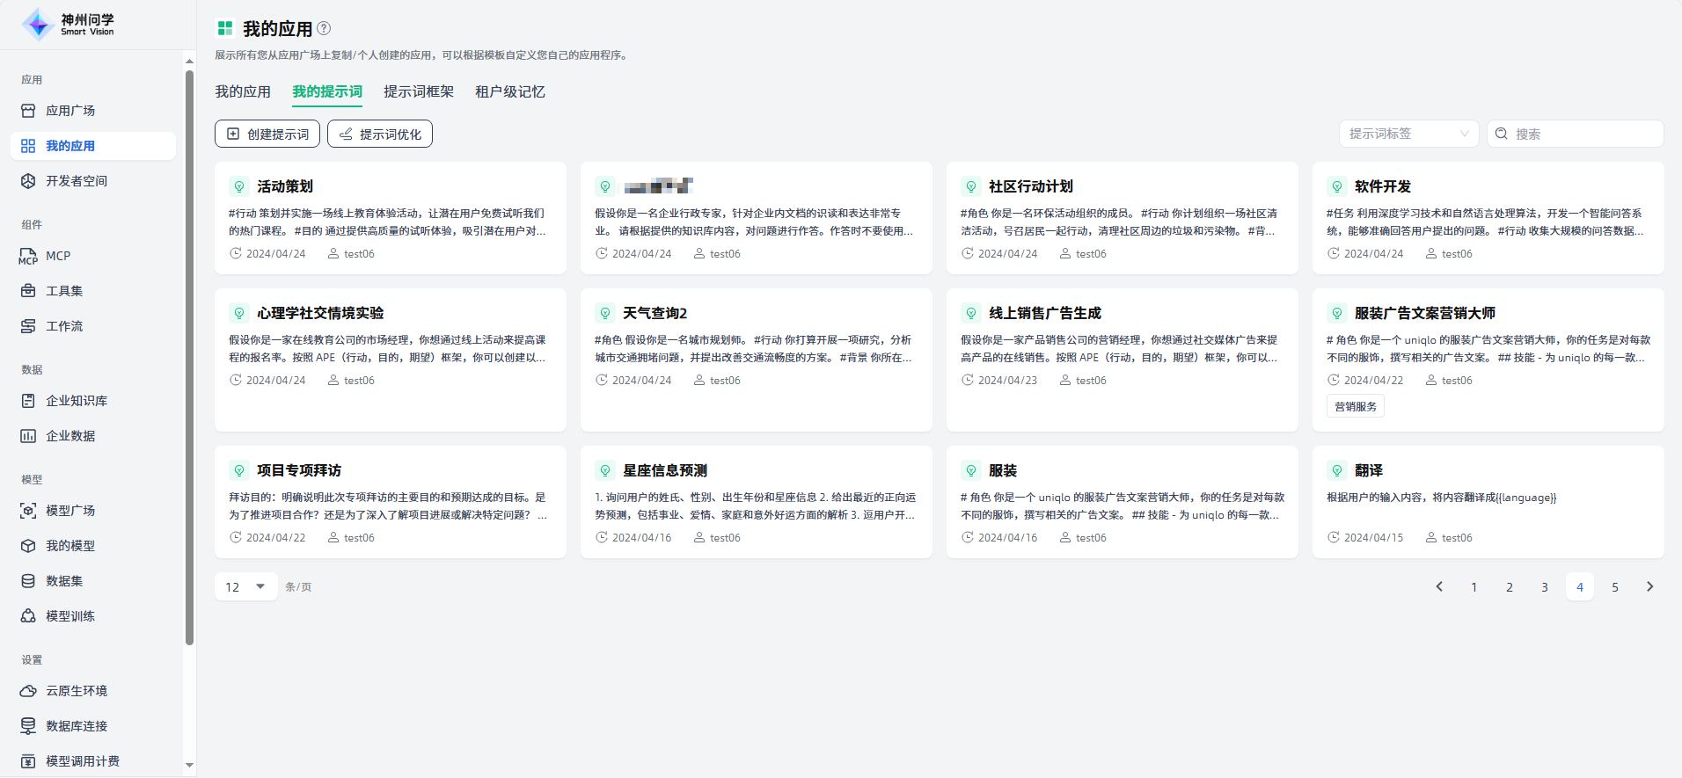Open 应用广场 from the sidebar
The height and width of the screenshot is (778, 1682).
click(70, 111)
